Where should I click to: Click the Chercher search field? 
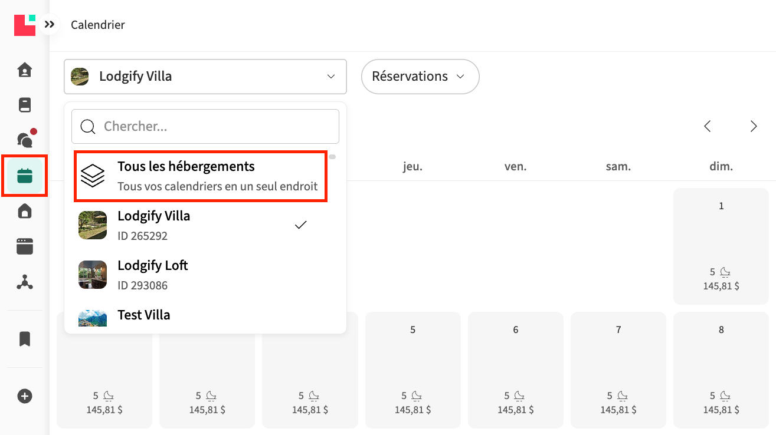click(205, 126)
